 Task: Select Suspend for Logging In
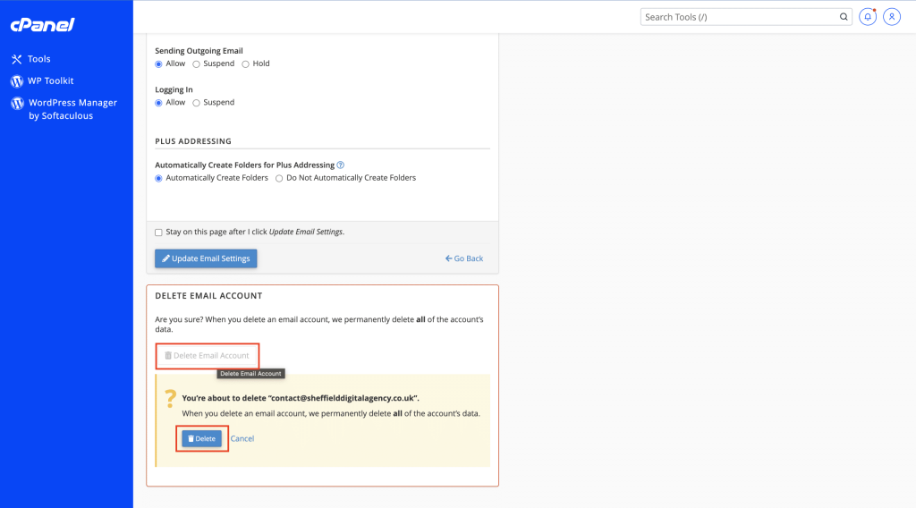(x=196, y=103)
